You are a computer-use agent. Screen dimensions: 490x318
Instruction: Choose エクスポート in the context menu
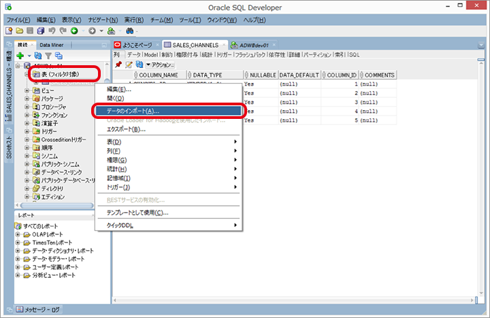(126, 129)
